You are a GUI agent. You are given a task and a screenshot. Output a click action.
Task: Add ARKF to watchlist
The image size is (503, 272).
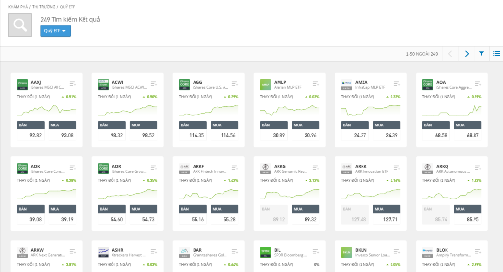(x=235, y=168)
